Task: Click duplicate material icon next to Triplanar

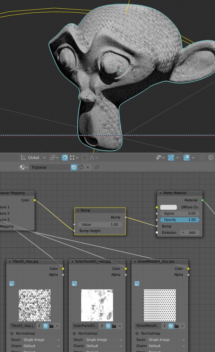Action: [81, 167]
